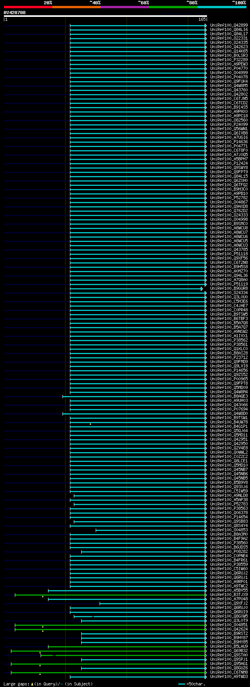Click the green B3TJX9 alignment bar

click(x=110, y=595)
